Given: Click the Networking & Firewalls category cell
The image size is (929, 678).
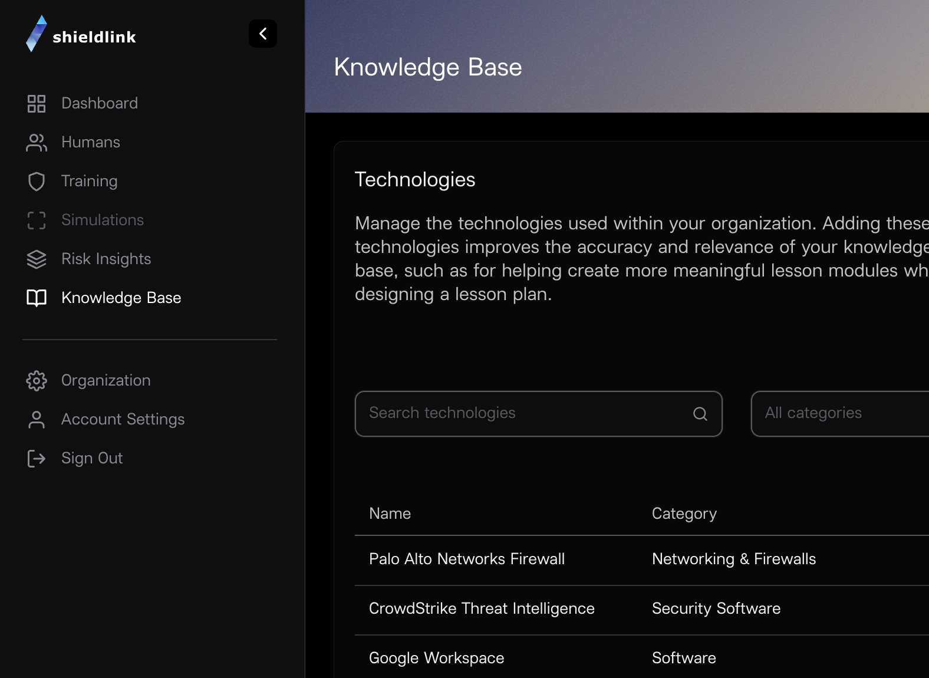Looking at the screenshot, I should click(734, 559).
